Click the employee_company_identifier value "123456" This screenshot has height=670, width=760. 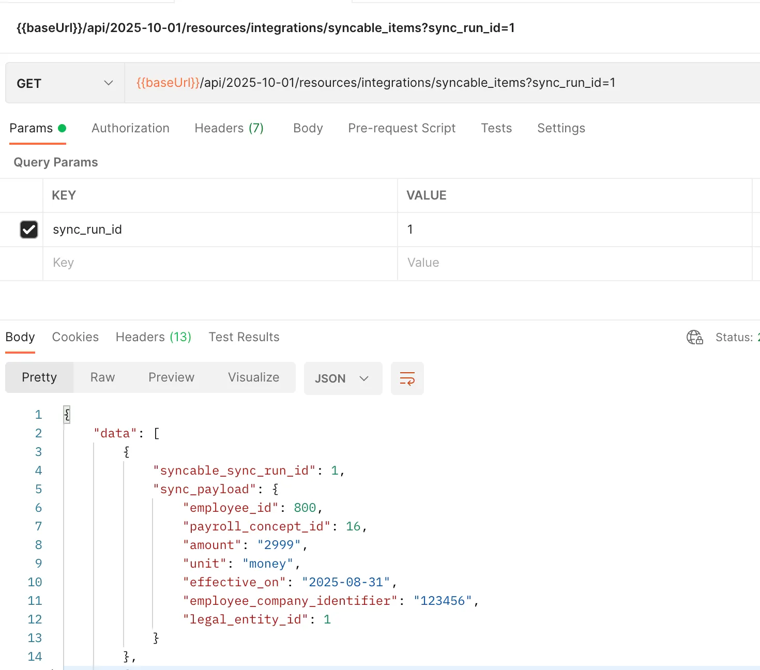tap(443, 601)
